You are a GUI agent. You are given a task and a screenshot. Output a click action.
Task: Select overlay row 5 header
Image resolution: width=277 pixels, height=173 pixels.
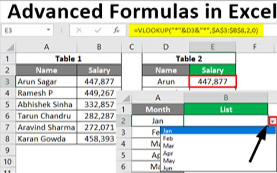123,155
